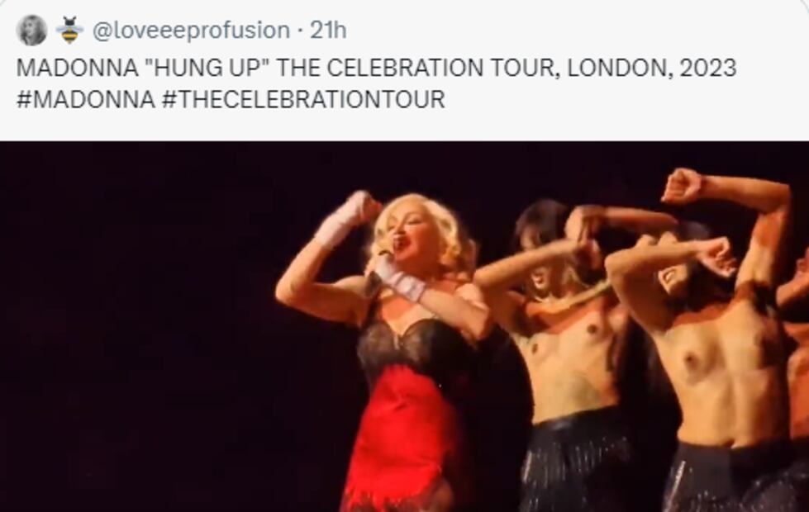Screen dimensions: 809x512
Task: Open the #MADONNA hashtag
Action: point(86,99)
